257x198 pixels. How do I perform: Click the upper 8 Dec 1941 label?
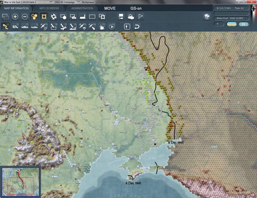[x=176, y=142]
